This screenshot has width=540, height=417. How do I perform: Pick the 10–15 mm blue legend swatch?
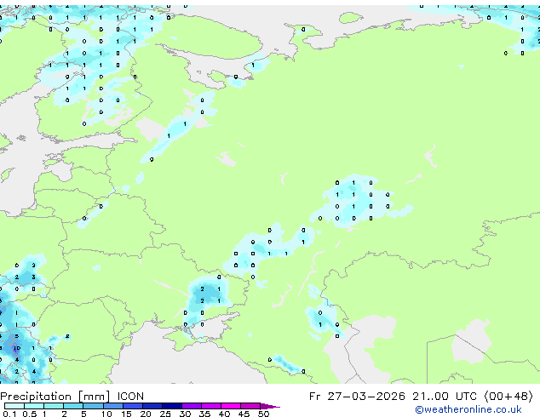click(x=113, y=406)
